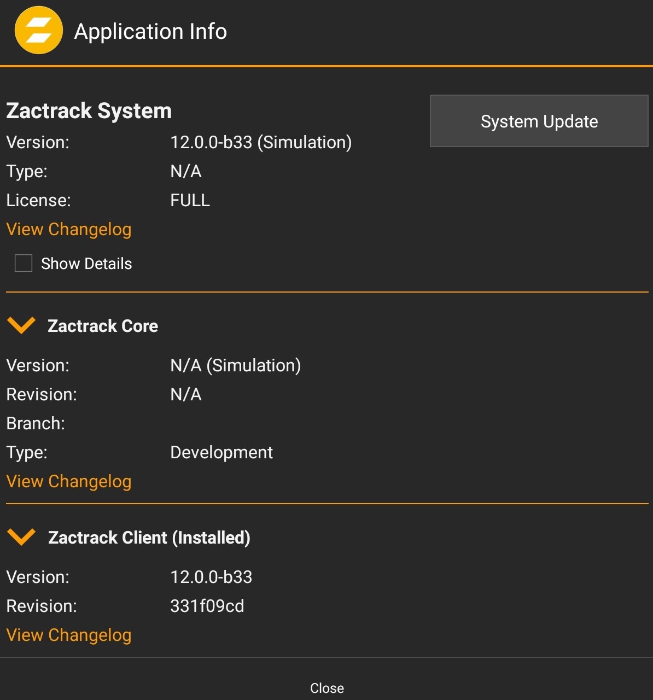Click the Show Details label text
The height and width of the screenshot is (700, 653).
[86, 264]
